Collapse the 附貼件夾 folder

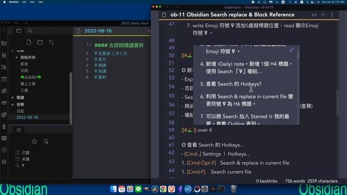coord(16,57)
